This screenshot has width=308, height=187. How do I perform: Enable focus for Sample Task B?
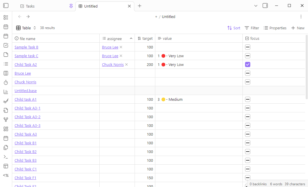247,47
